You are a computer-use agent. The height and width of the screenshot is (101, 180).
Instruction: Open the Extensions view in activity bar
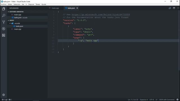[4, 35]
